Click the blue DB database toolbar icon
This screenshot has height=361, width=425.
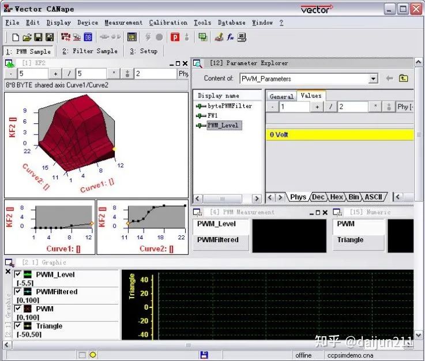(88, 37)
